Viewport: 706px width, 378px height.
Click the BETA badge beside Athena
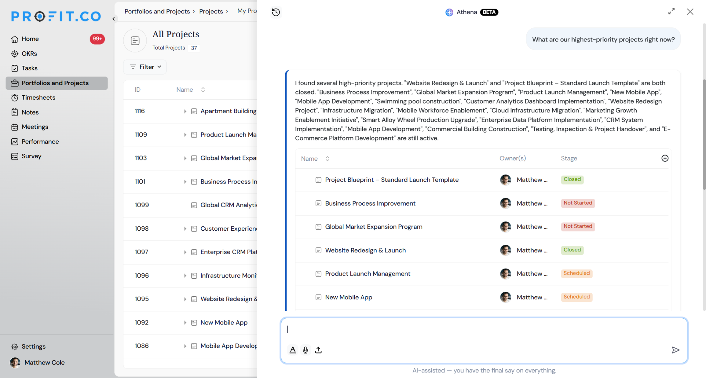coord(489,12)
